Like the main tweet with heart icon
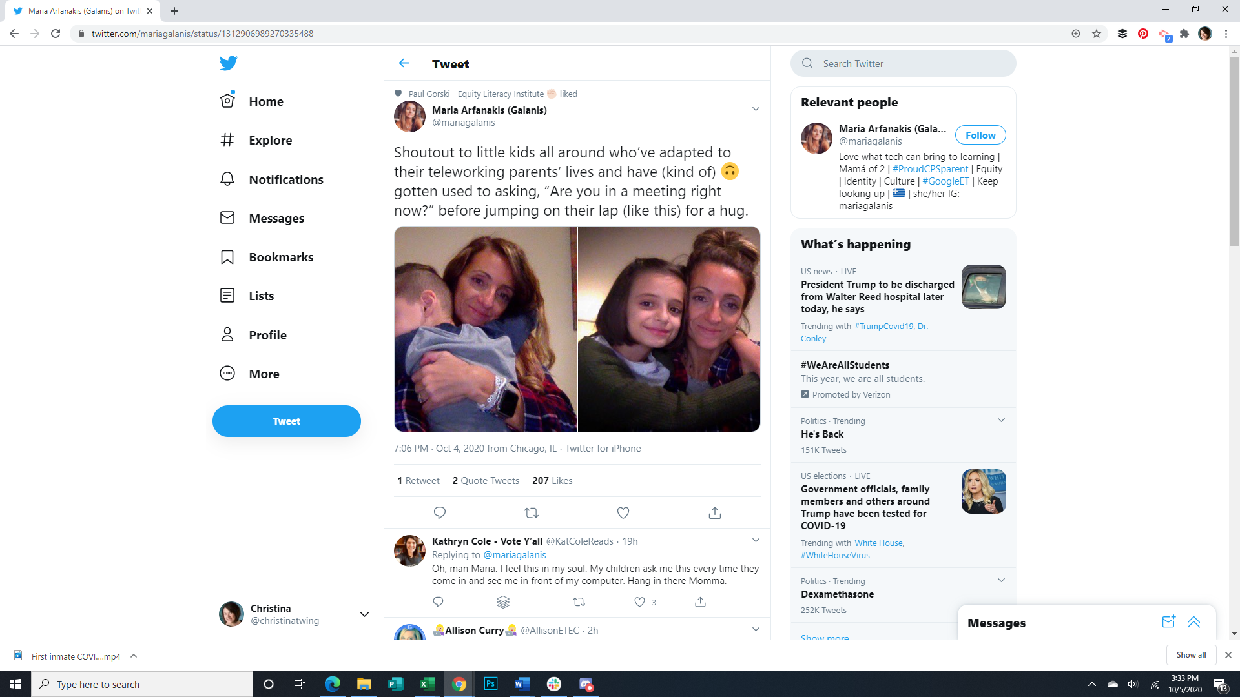1240x697 pixels. coord(623,512)
